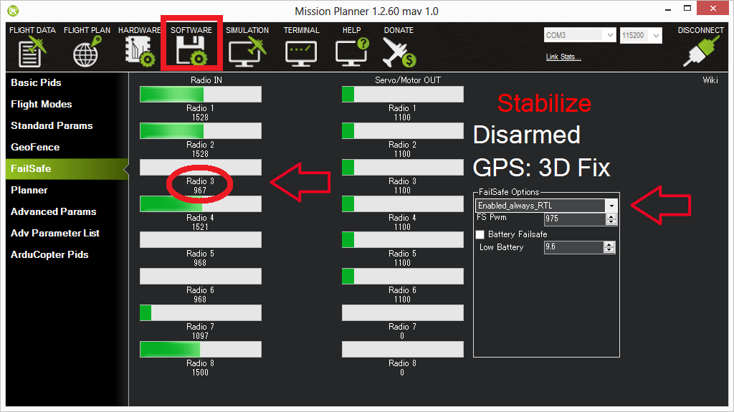
Task: Click the Radio 4 input bar
Action: (201, 203)
